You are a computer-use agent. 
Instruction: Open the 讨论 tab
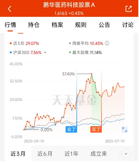click(x=128, y=25)
